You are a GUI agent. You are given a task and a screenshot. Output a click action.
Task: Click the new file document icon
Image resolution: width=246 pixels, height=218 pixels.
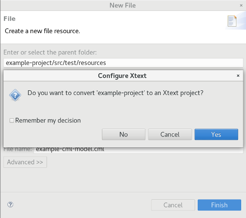tap(232, 21)
